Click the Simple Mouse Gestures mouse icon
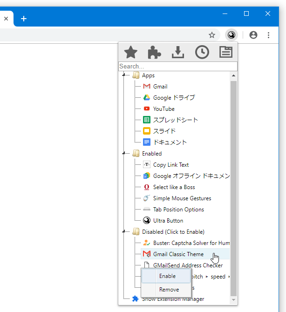286x312 pixels. [147, 198]
